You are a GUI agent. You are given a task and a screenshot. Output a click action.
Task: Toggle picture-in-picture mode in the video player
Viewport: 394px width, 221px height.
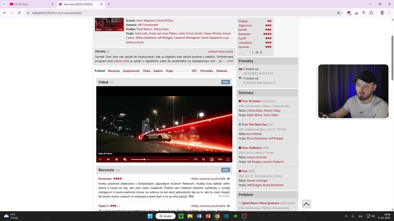[x=212, y=159]
